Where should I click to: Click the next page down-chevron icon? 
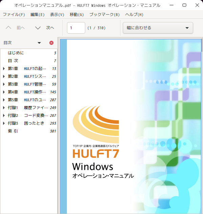(38, 28)
